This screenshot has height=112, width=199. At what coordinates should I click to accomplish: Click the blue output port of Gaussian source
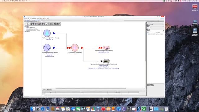[54, 33]
